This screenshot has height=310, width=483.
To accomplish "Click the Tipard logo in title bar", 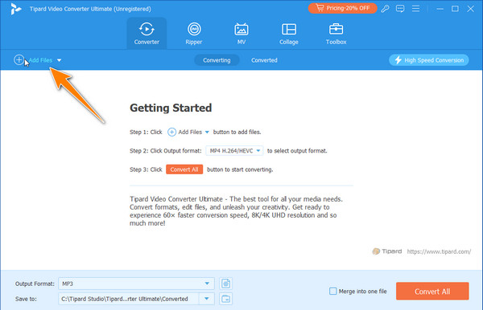I will point(15,9).
